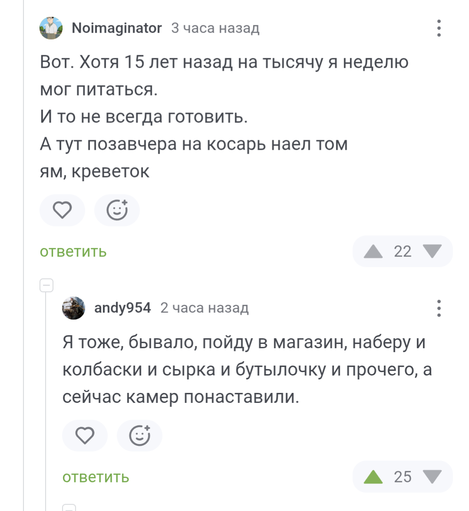The width and height of the screenshot is (469, 511).
Task: Add emoji reaction to Noimaginator's comment
Action: tap(117, 211)
